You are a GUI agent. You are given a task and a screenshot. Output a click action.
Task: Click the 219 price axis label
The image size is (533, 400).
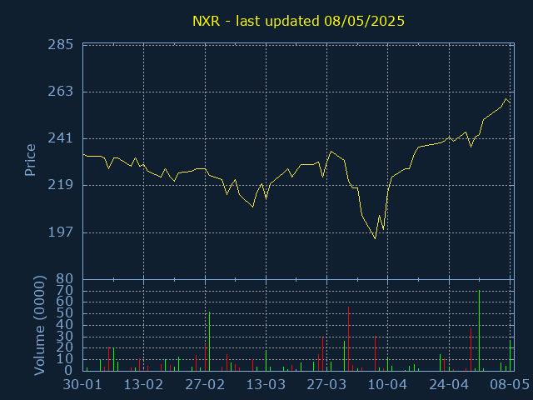61,185
